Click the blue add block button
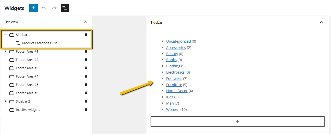This screenshot has width=331, height=134. point(33,8)
